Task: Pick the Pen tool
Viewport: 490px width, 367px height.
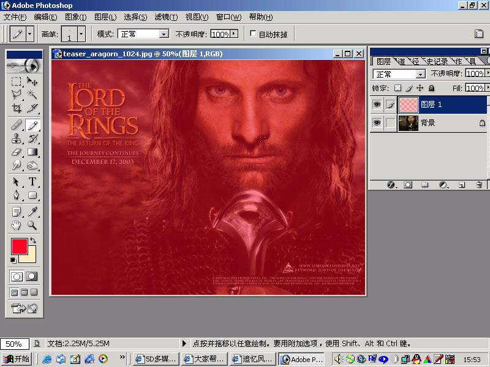Action: 17,195
